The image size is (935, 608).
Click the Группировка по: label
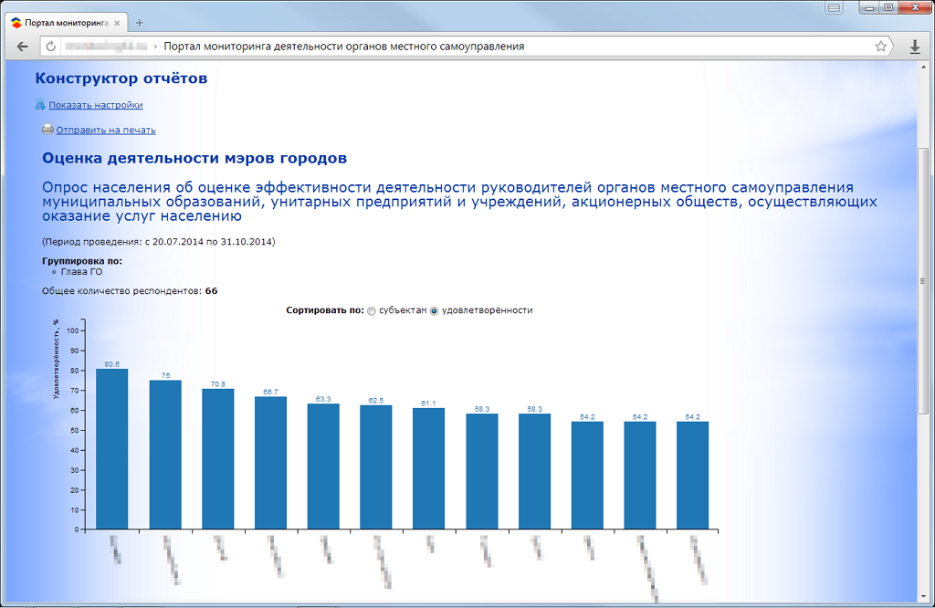[81, 261]
